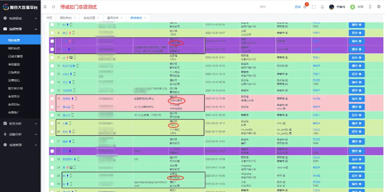Click the icon with red badge 3
The image size is (385, 192).
305,7
